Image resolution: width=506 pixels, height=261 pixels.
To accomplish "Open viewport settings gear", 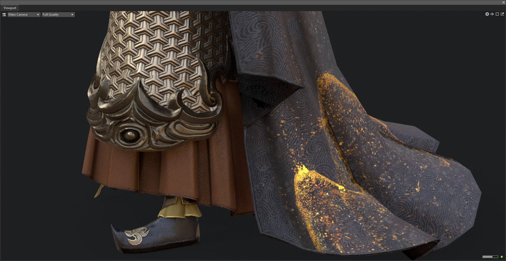I will pos(487,14).
